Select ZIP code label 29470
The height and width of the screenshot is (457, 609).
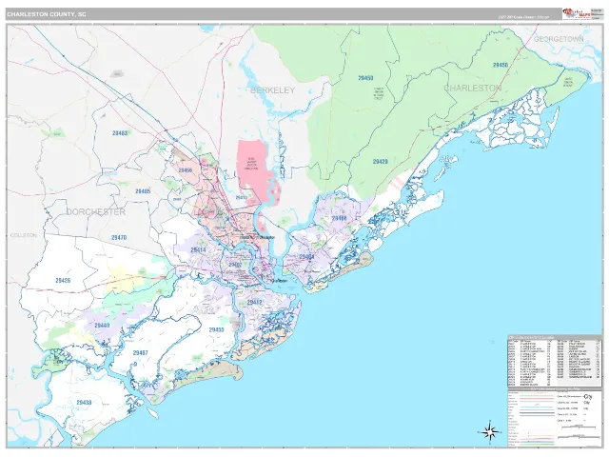coord(118,237)
